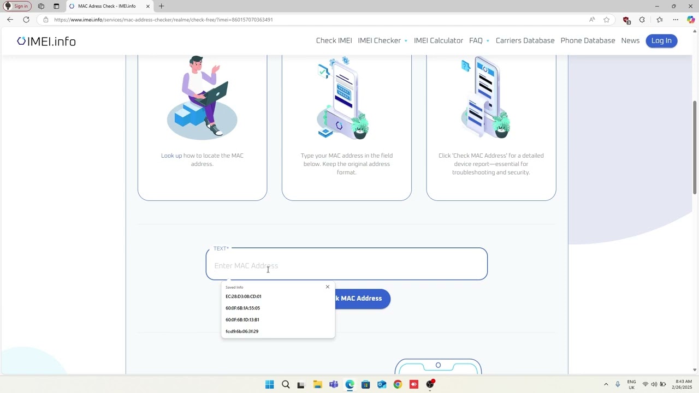Open Task View on the taskbar
The height and width of the screenshot is (393, 699).
(x=301, y=384)
